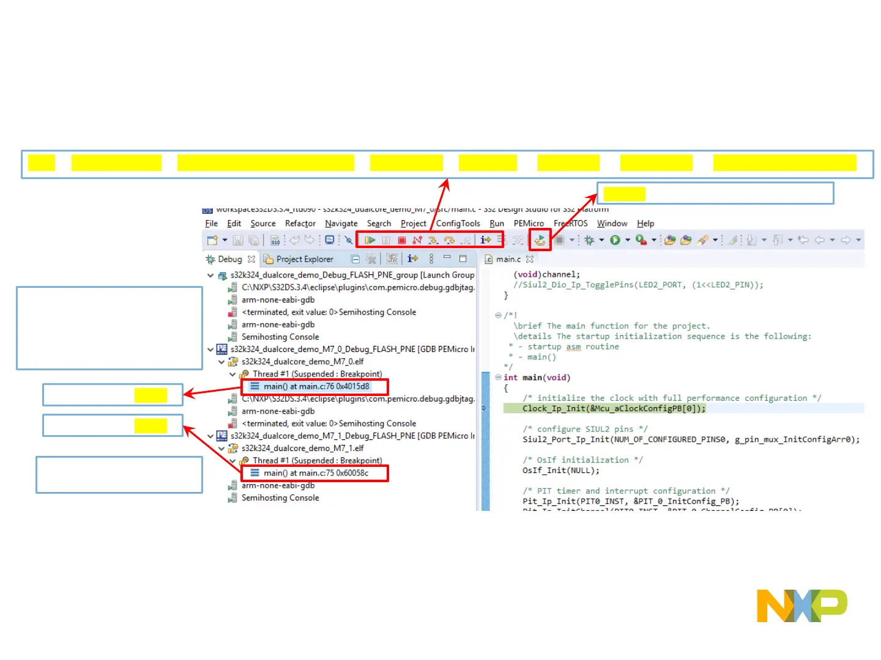Collapse the Debug_FLASH_PNE_group launch group
Image resolution: width=881 pixels, height=660 pixels.
(210, 276)
